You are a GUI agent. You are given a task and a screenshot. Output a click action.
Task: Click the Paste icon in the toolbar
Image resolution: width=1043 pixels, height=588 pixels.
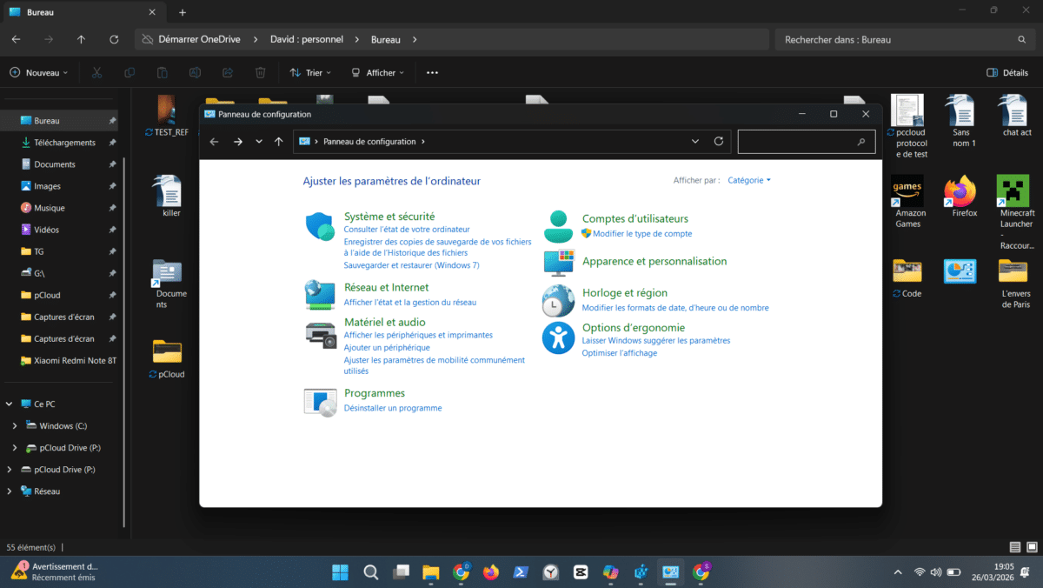pyautogui.click(x=162, y=72)
